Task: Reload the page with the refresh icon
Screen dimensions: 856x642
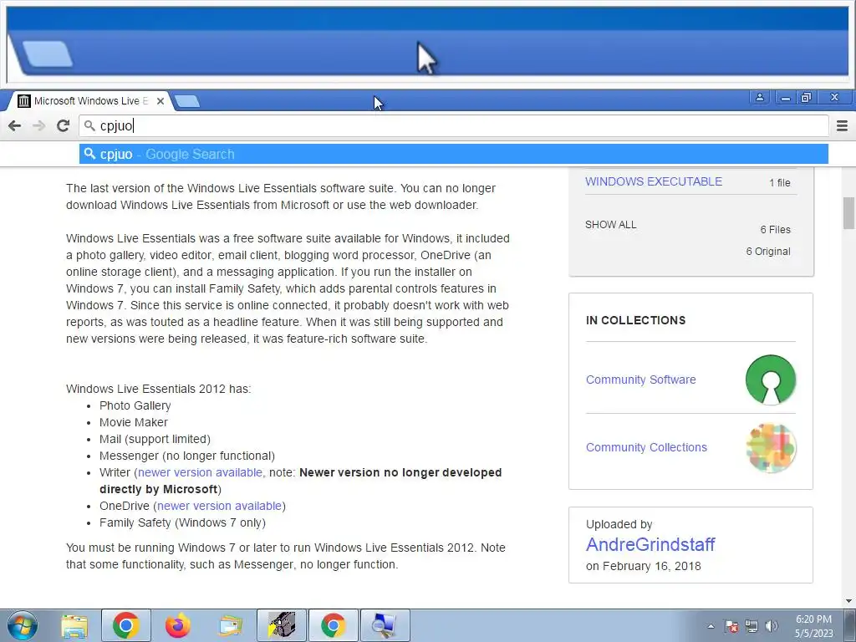Action: [x=63, y=125]
